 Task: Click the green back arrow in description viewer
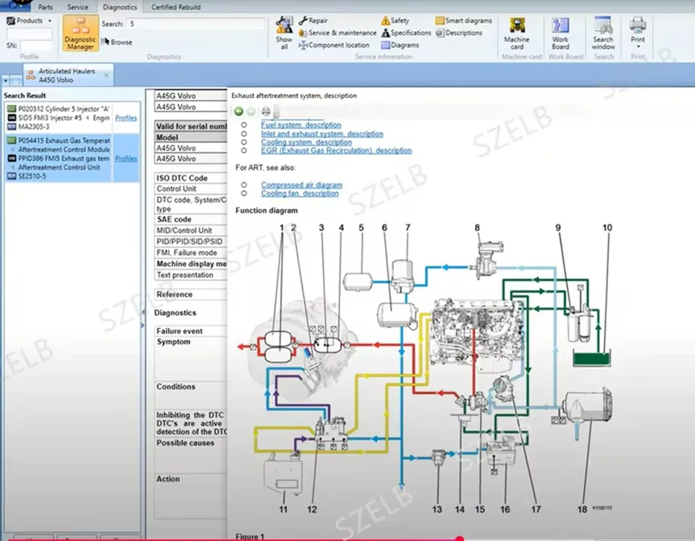pyautogui.click(x=238, y=111)
